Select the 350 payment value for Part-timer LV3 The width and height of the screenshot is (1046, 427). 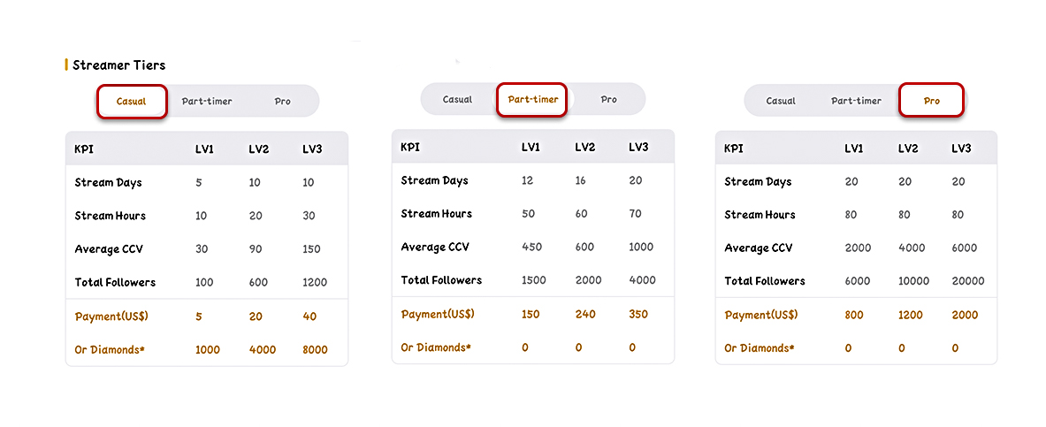pyautogui.click(x=638, y=314)
